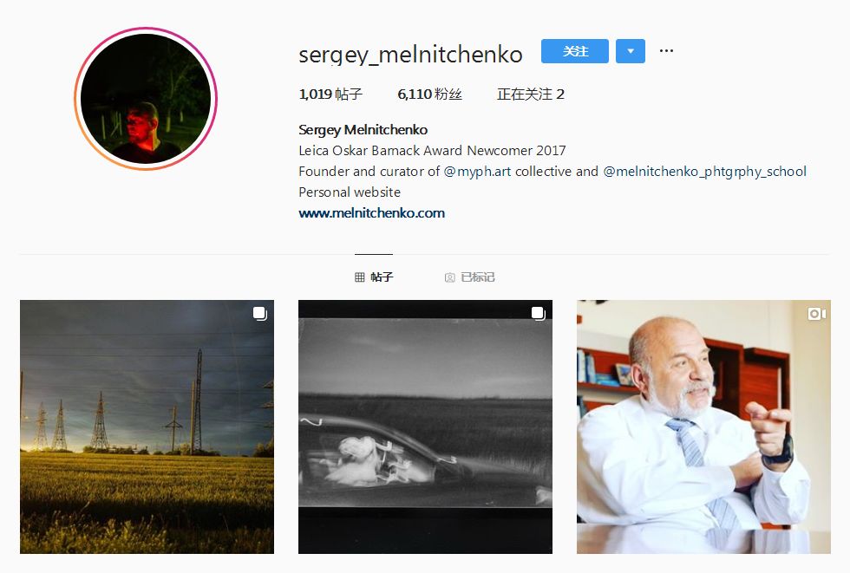View the 正在关注 2 following list

coord(531,94)
